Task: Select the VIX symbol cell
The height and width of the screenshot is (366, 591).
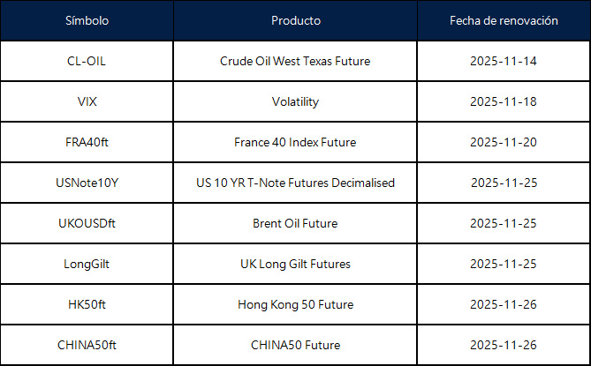Action: pyautogui.click(x=87, y=101)
